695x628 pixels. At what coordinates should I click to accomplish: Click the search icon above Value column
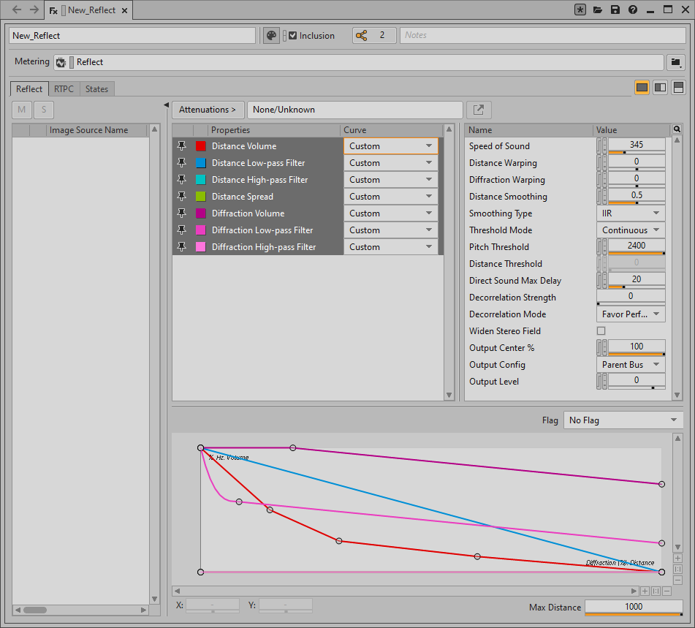[677, 129]
